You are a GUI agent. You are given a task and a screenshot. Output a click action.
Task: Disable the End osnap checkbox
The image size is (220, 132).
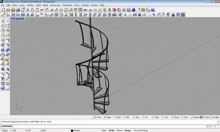point(96,117)
